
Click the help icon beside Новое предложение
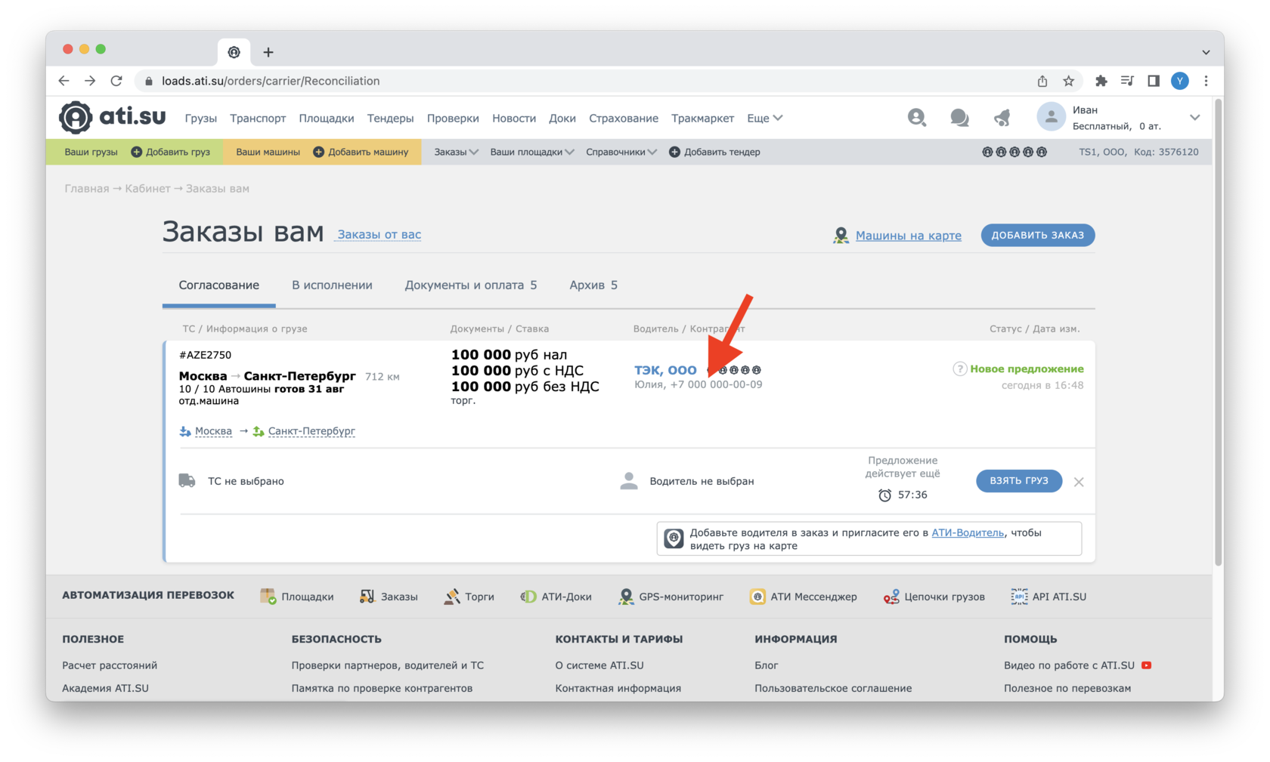[959, 369]
